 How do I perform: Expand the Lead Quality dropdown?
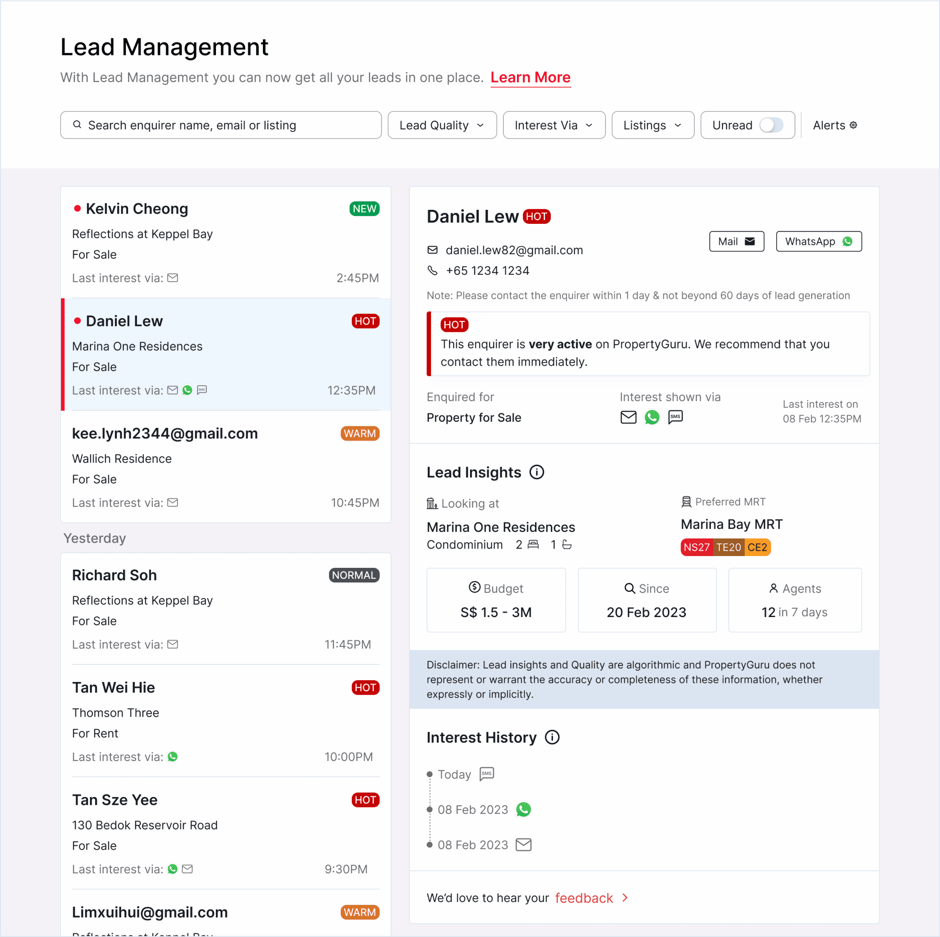pyautogui.click(x=442, y=125)
